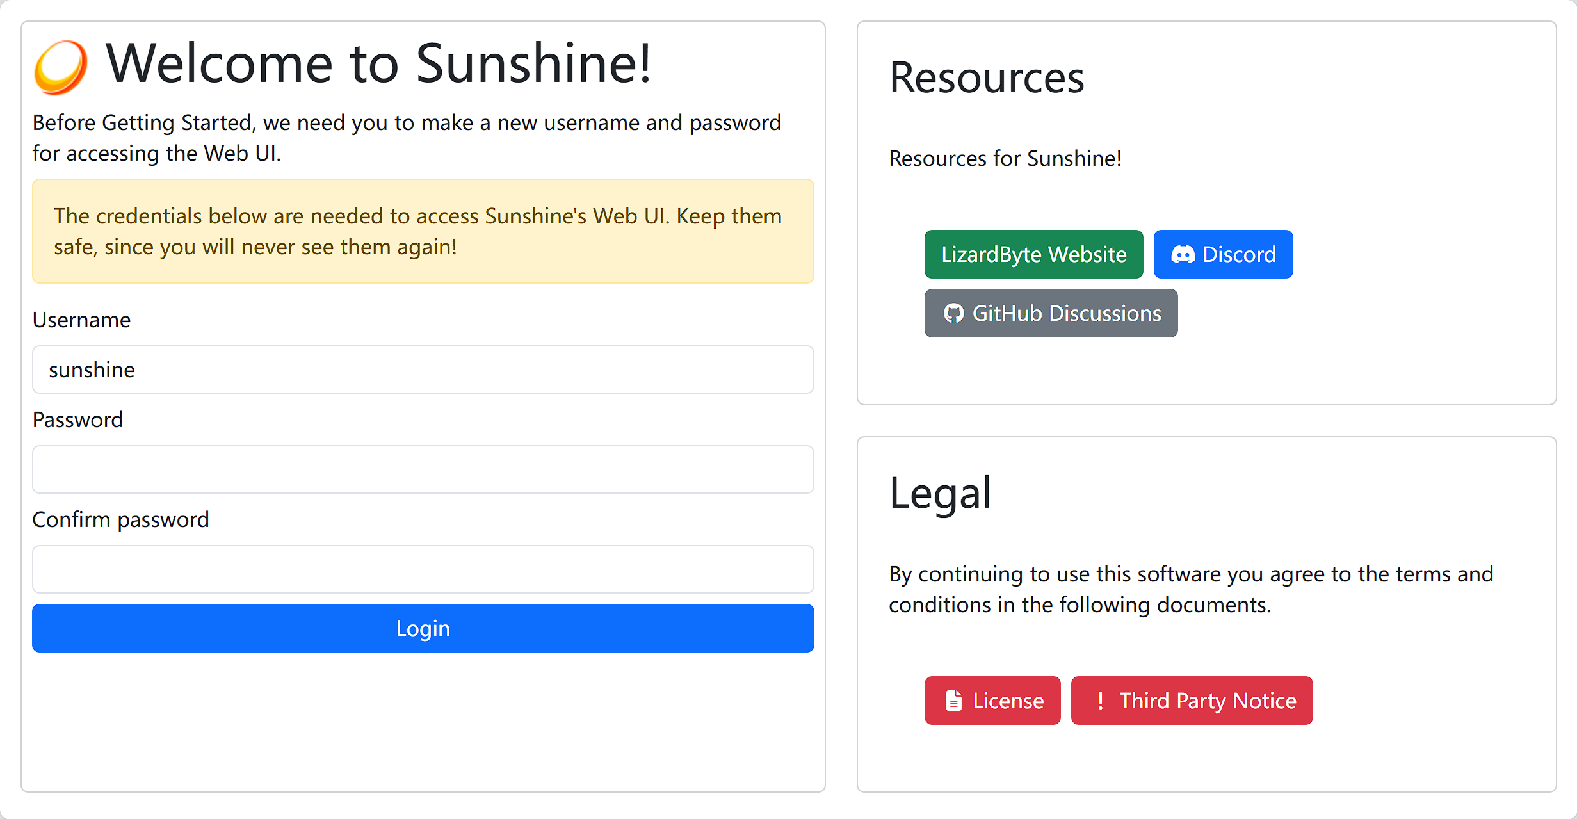View the License document
This screenshot has width=1577, height=819.
(x=992, y=701)
